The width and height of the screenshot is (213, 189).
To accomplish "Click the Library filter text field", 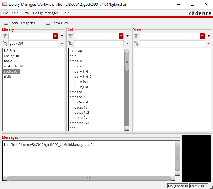I will pos(31,36).
